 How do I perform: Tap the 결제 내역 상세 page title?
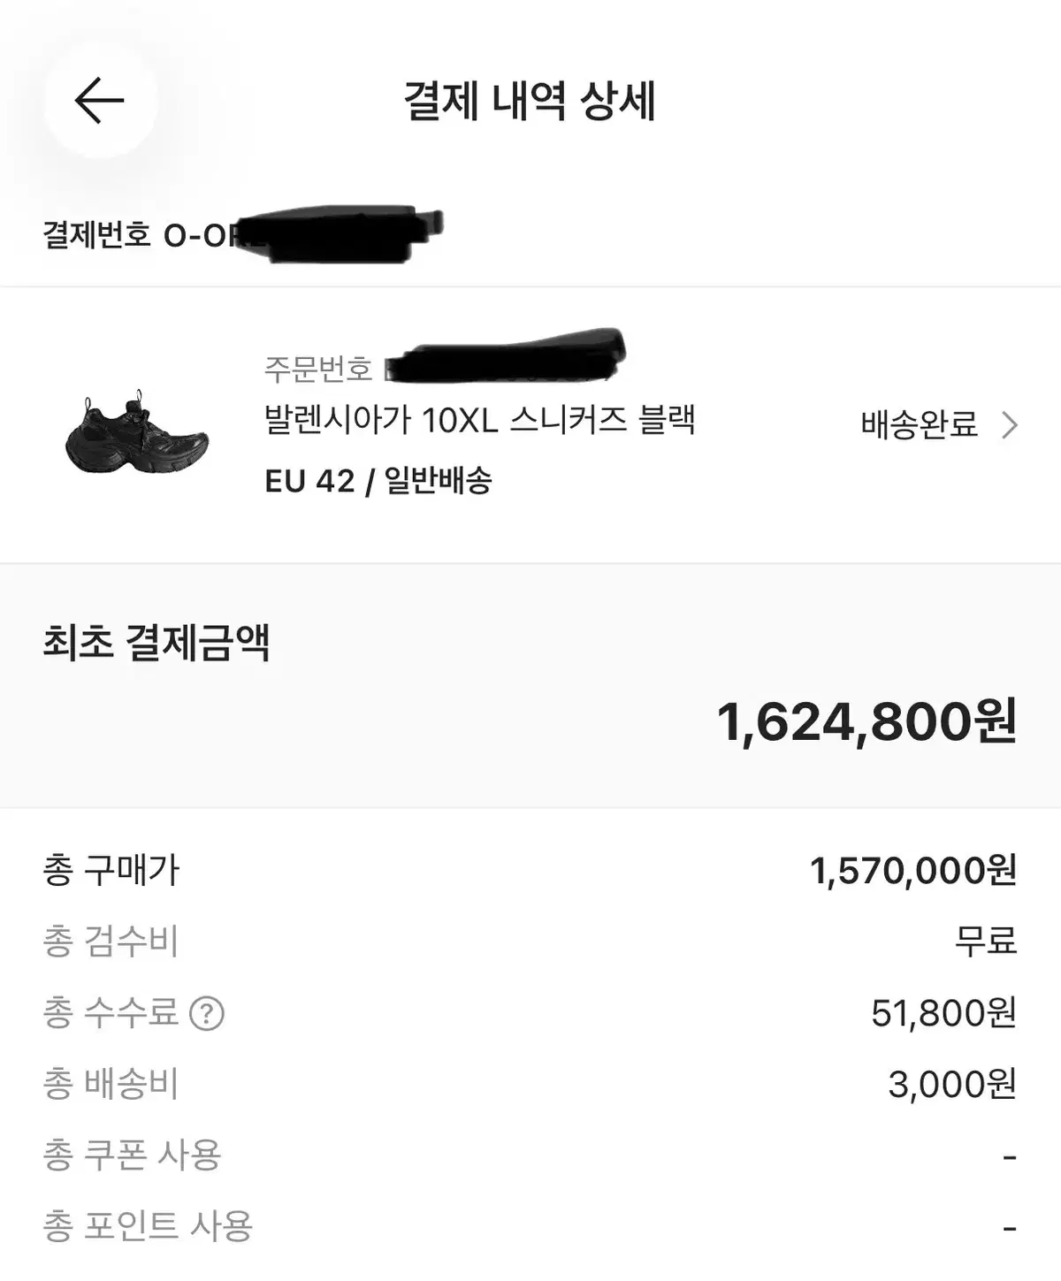tap(530, 101)
